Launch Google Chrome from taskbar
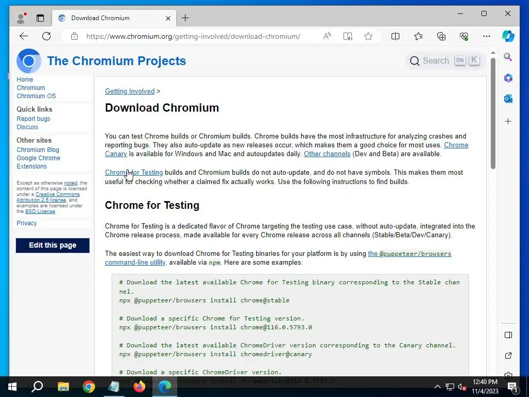The height and width of the screenshot is (397, 529). pos(89,387)
